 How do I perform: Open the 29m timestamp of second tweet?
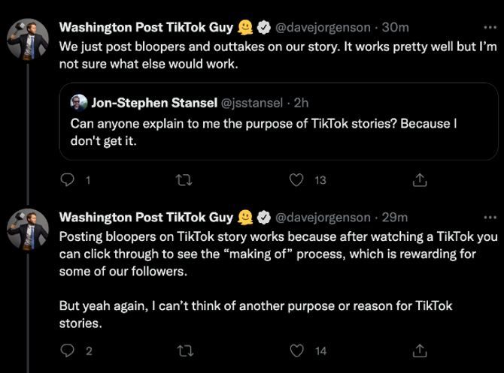pyautogui.click(x=396, y=218)
